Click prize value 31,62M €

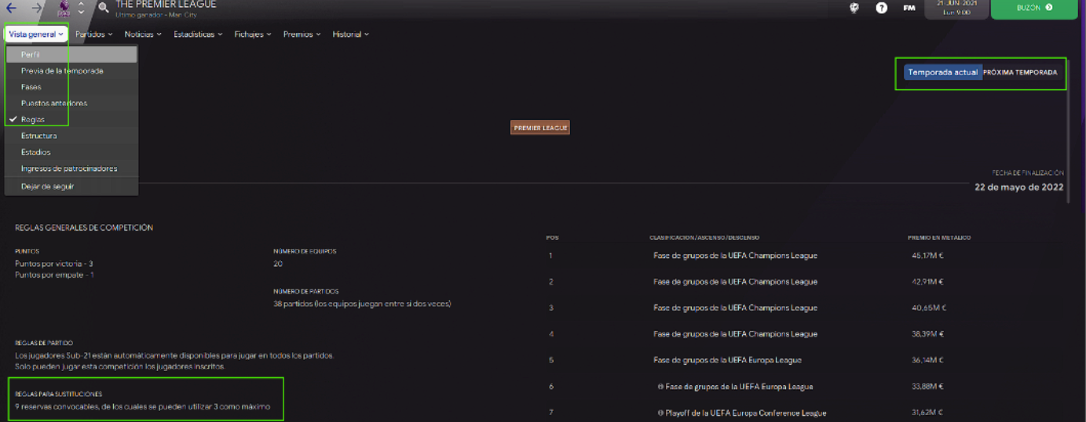click(x=927, y=413)
